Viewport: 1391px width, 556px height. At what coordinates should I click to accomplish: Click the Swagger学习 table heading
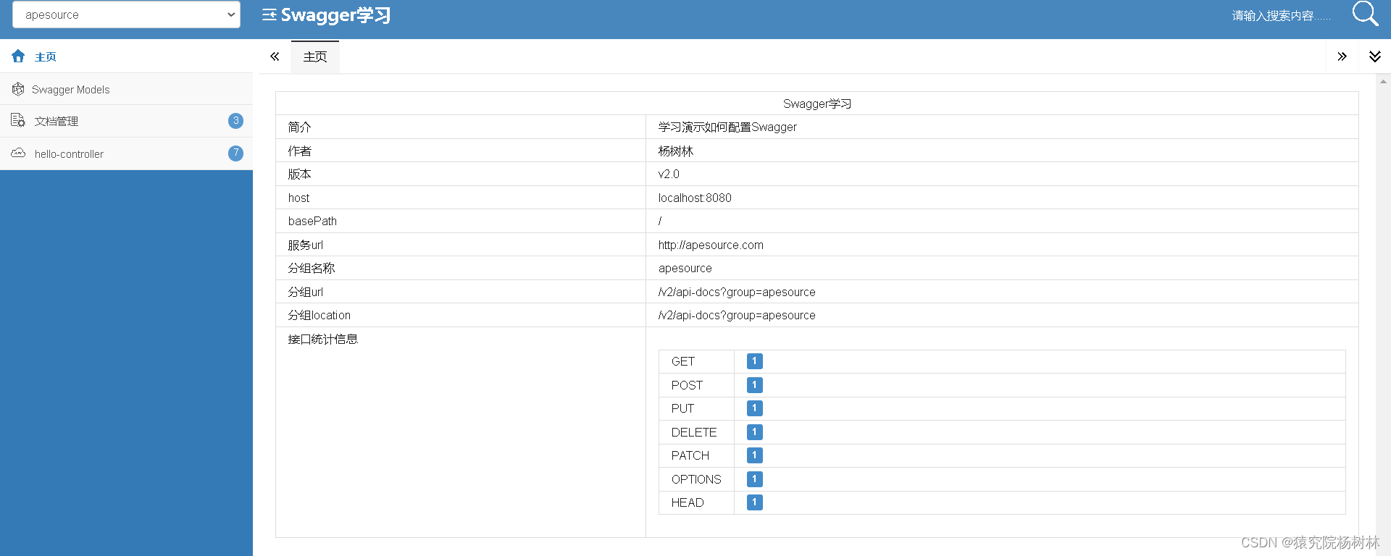[x=817, y=104]
